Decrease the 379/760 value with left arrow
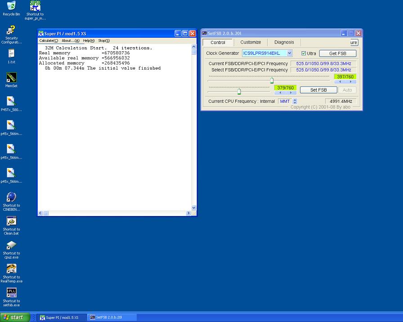The width and height of the screenshot is (403, 322). (x=280, y=93)
